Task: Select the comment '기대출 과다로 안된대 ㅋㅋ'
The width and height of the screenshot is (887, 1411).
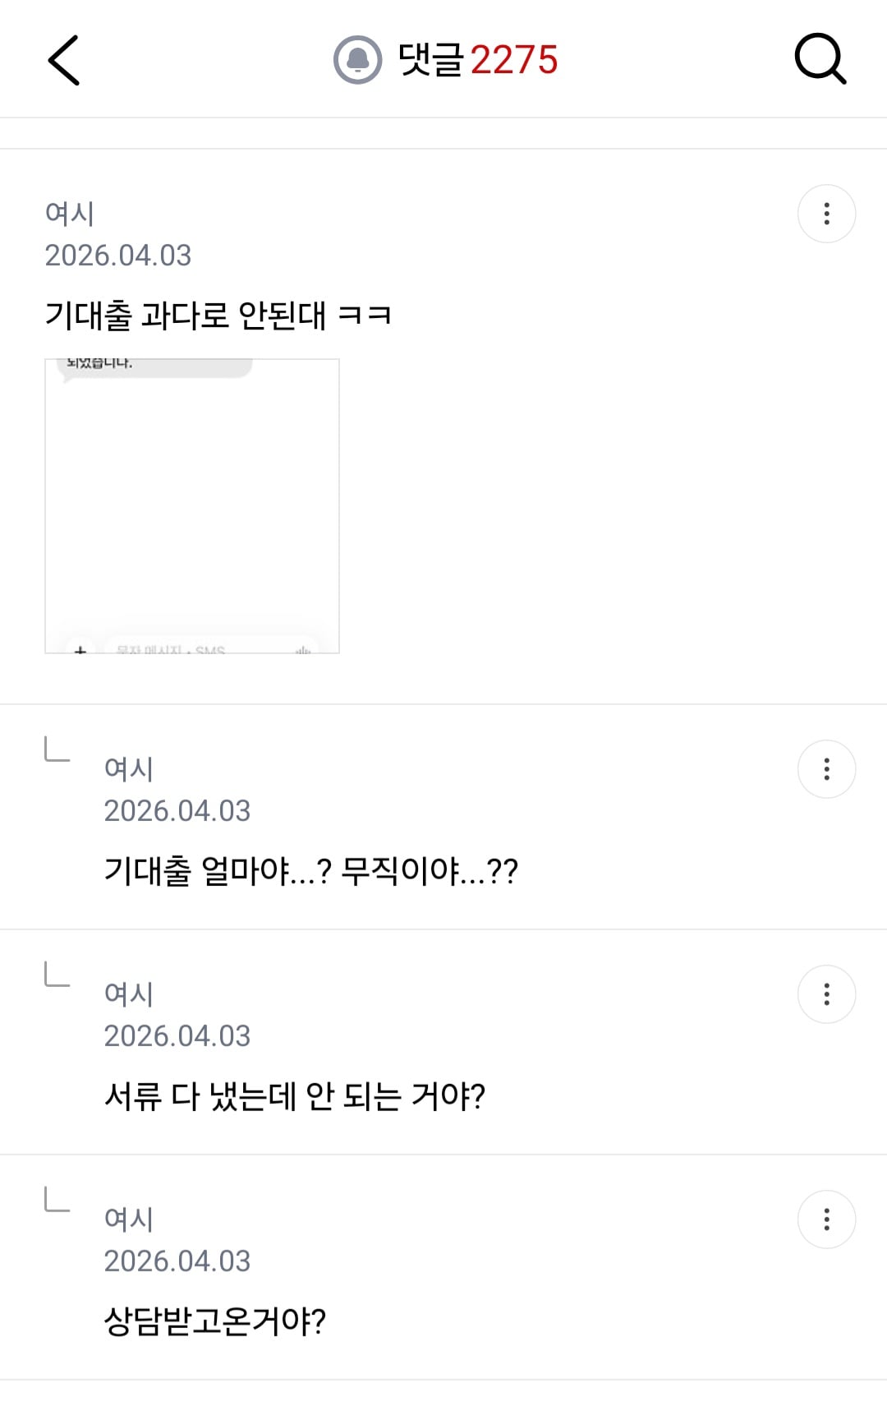Action: 218,316
